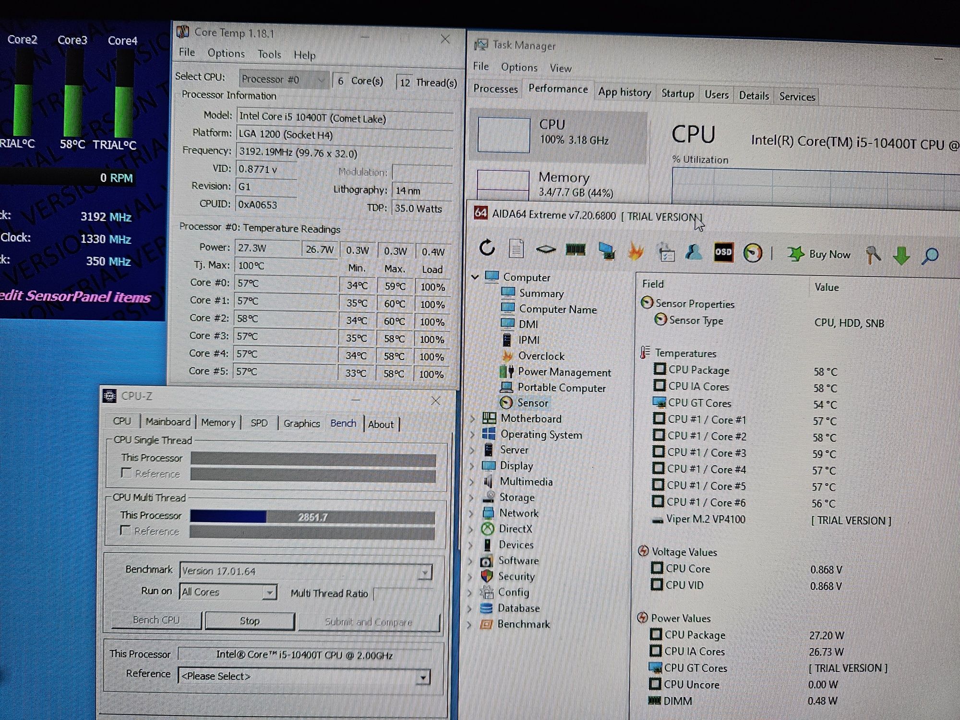Expand the Benchmark tree node
This screenshot has height=720, width=960.
(470, 624)
